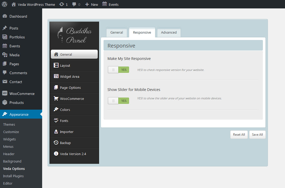Click the Widget Area icon in Buddha Panel
The width and height of the screenshot is (285, 188).
pyautogui.click(x=56, y=77)
